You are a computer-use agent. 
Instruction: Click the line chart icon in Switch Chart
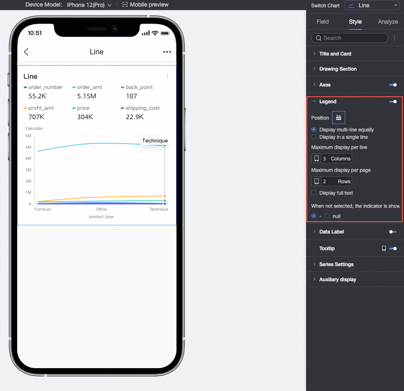(x=351, y=5)
